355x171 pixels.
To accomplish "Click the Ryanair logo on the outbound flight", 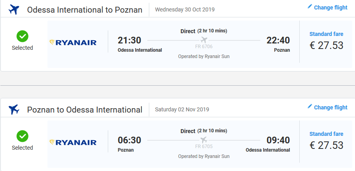I will [x=73, y=42].
